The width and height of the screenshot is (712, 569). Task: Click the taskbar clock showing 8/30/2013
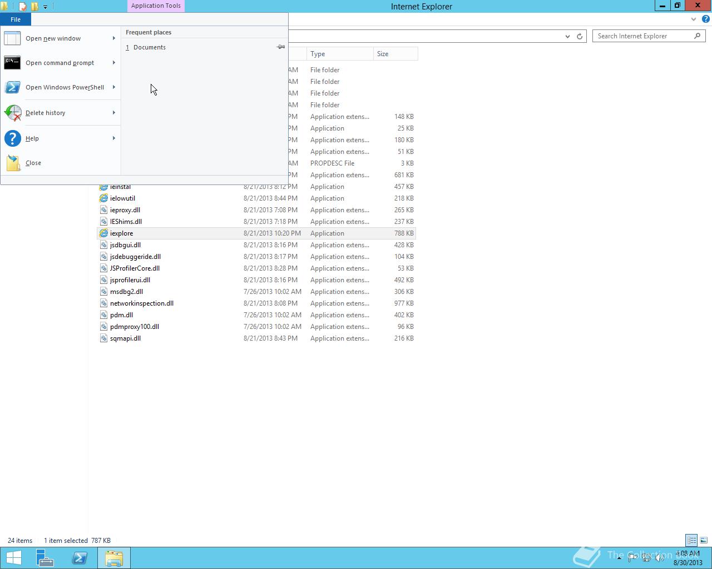(688, 558)
